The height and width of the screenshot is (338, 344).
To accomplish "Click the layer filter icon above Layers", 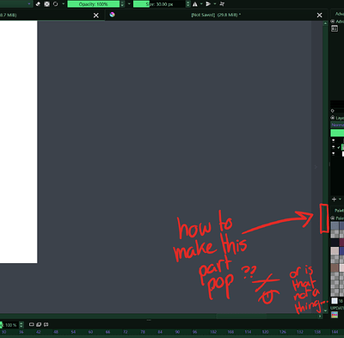I will (333, 111).
